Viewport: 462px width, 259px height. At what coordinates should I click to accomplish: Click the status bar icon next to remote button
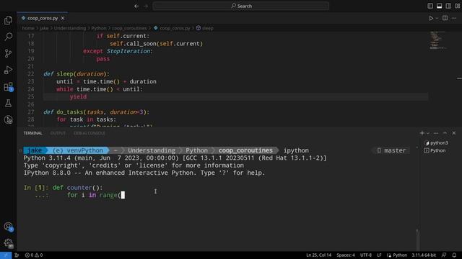click(17, 255)
